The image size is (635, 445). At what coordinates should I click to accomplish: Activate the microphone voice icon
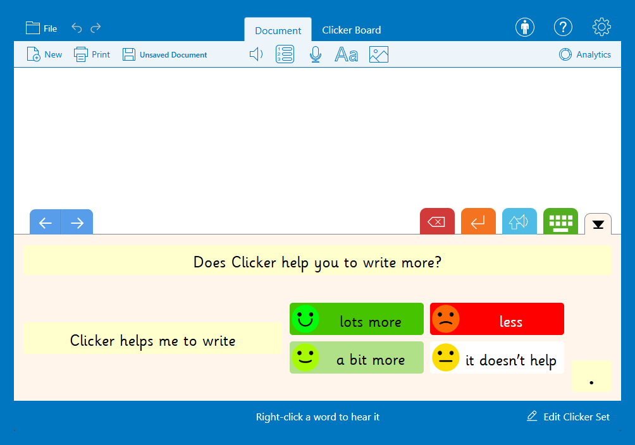(x=316, y=54)
